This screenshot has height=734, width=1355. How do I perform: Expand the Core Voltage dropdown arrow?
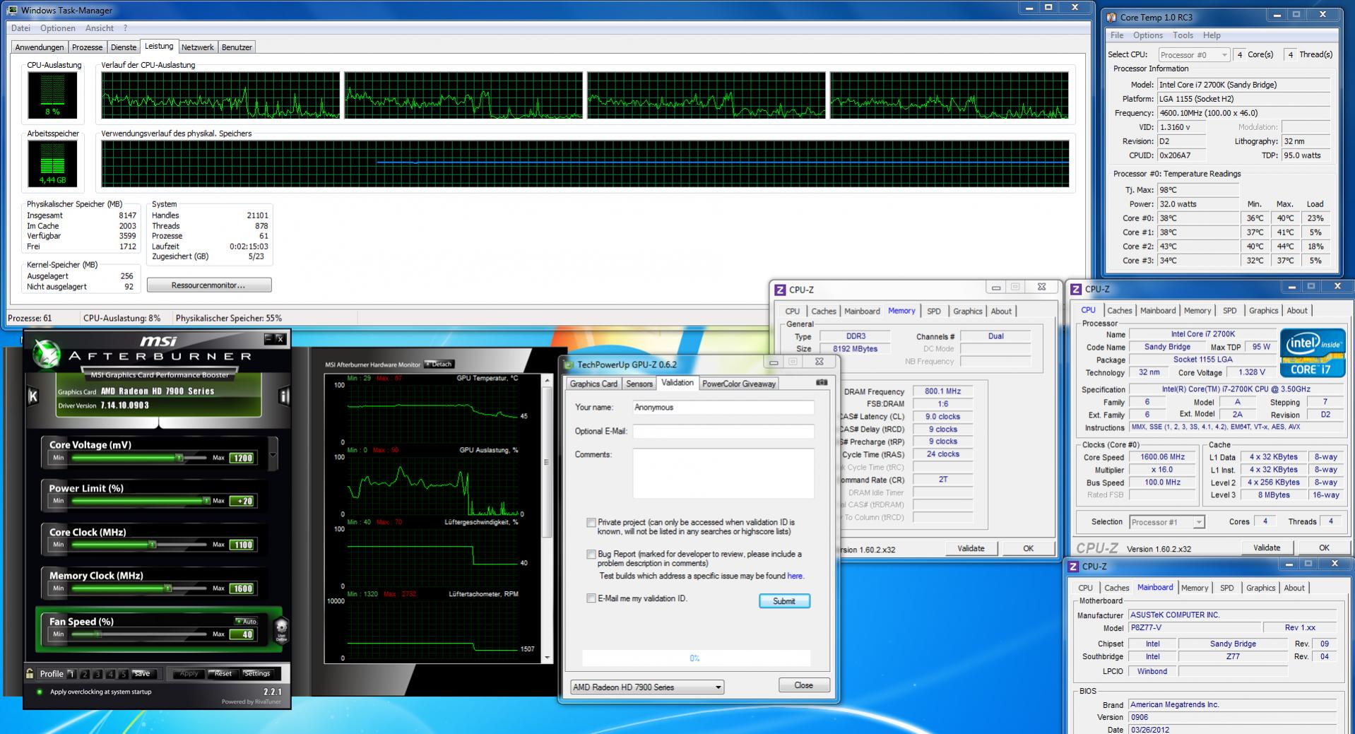click(x=273, y=453)
